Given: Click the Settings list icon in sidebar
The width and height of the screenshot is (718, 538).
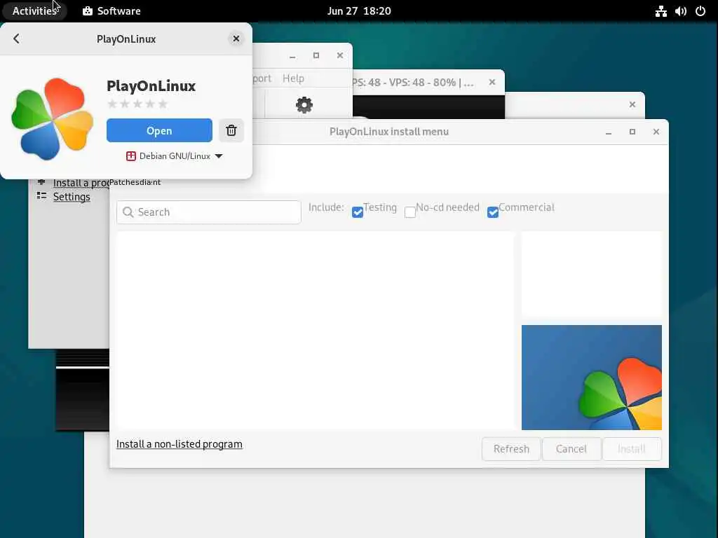Looking at the screenshot, I should 41,196.
